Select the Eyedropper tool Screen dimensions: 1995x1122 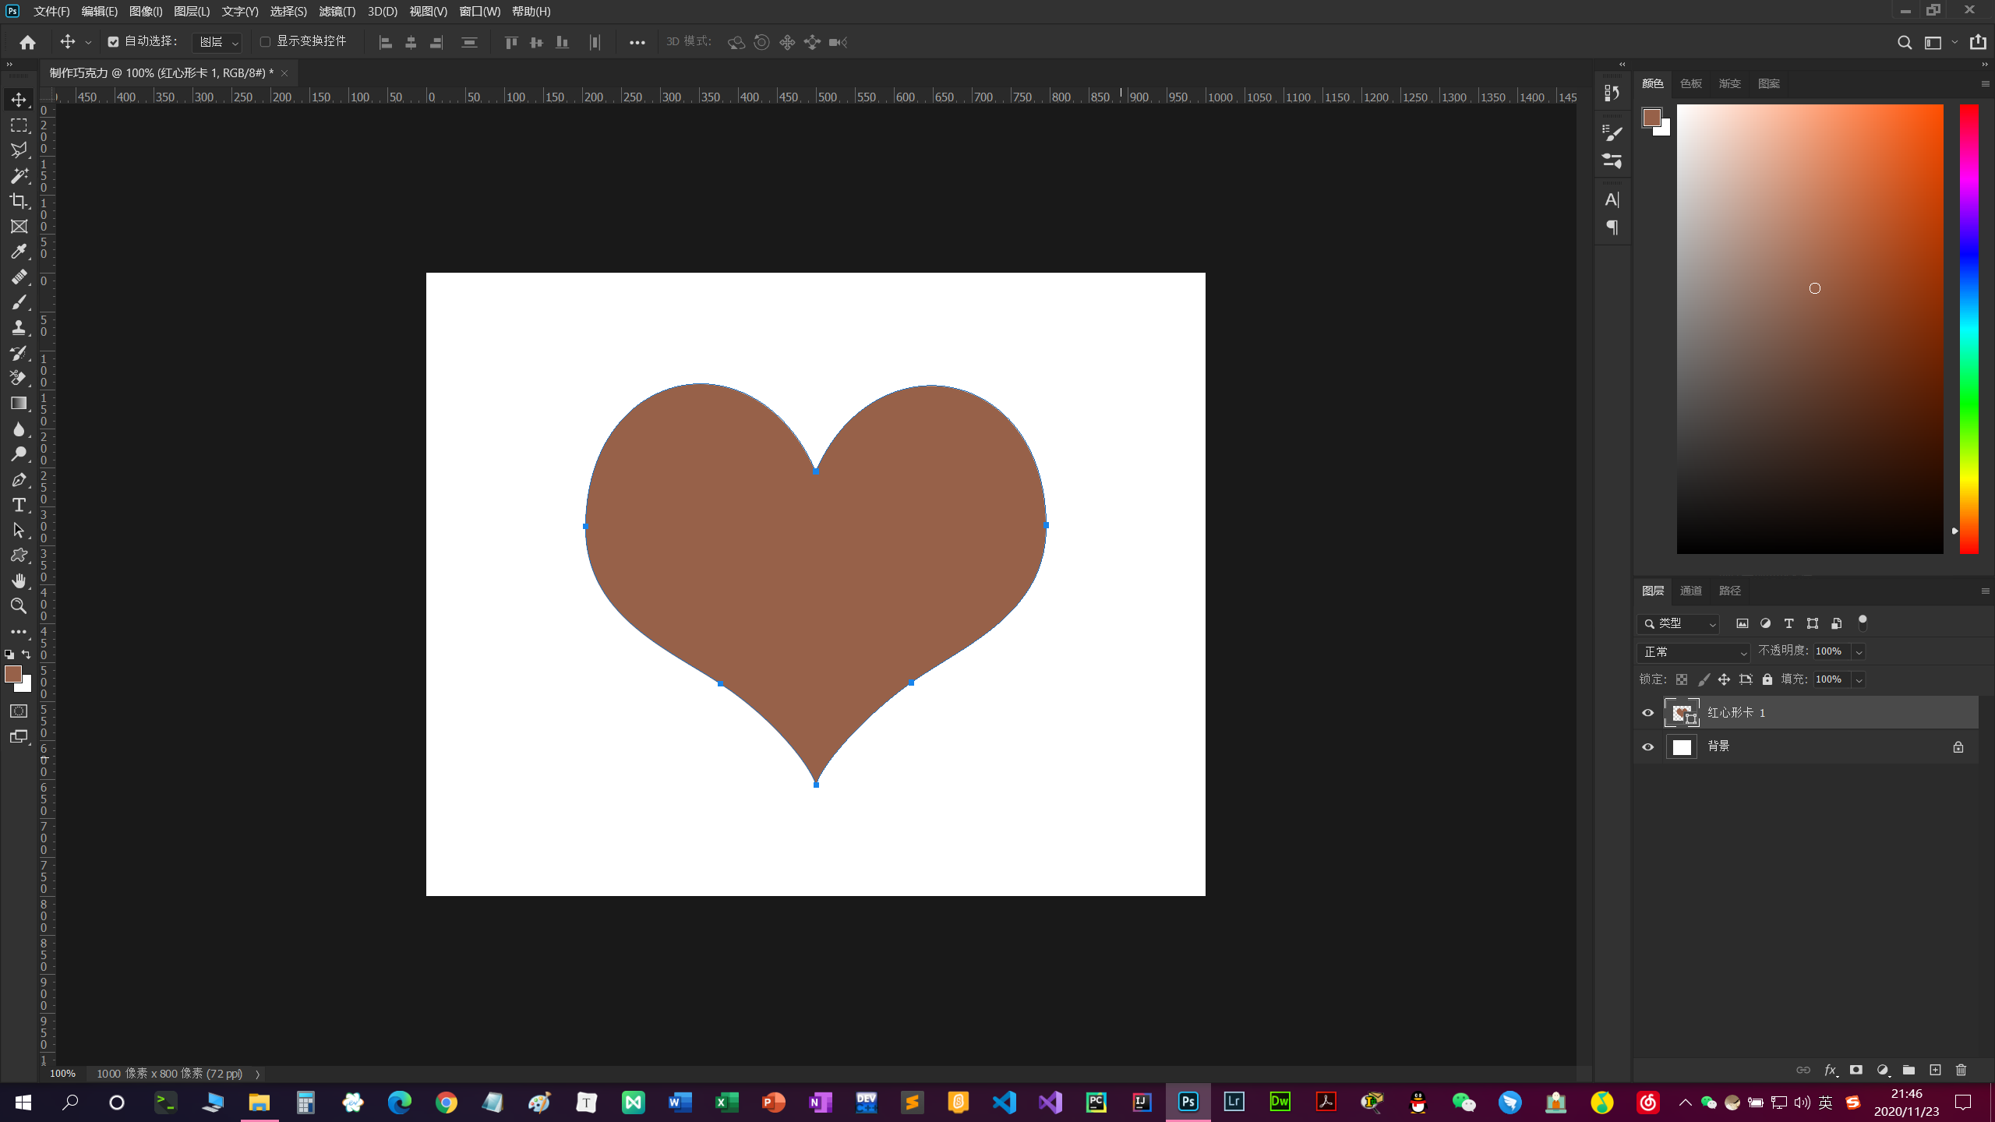coord(19,252)
